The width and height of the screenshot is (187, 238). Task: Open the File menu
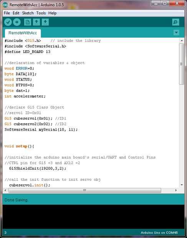(7, 13)
